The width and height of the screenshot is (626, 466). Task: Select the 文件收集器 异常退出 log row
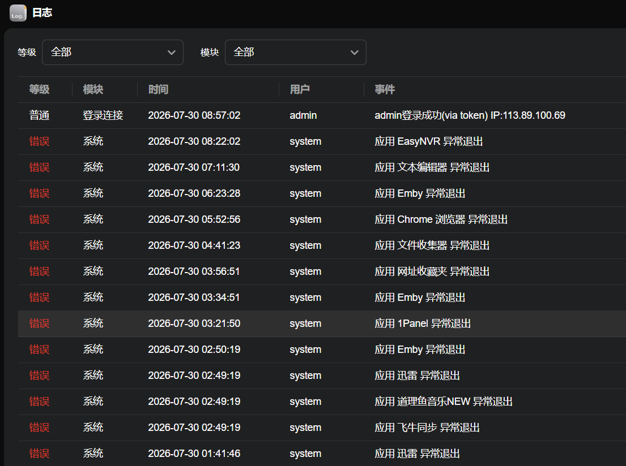point(322,245)
